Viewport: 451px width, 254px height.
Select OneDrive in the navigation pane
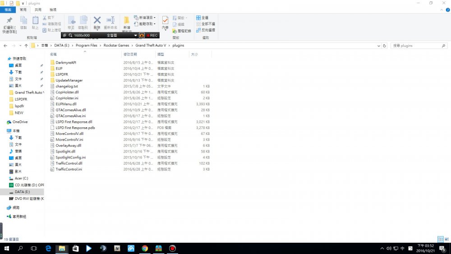20,122
